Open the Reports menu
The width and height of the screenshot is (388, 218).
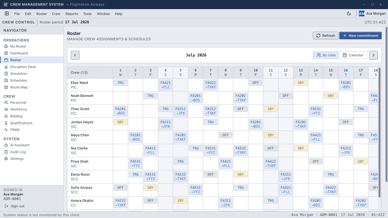72,14
